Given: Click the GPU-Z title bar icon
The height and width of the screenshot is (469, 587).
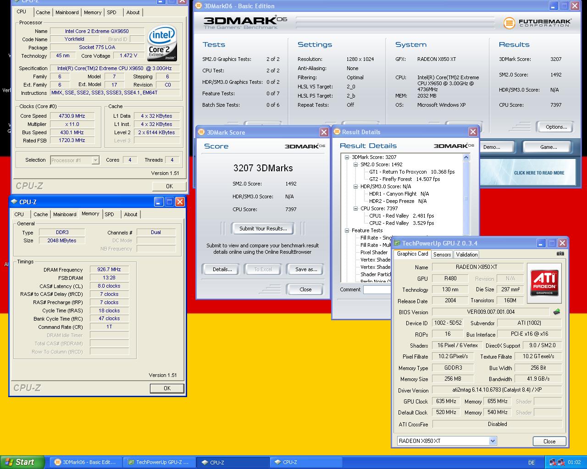Looking at the screenshot, I should pos(397,243).
